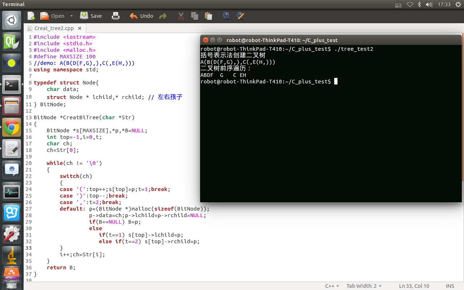Open the sound volume menu
The width and height of the screenshot is (464, 290).
coord(429,4)
